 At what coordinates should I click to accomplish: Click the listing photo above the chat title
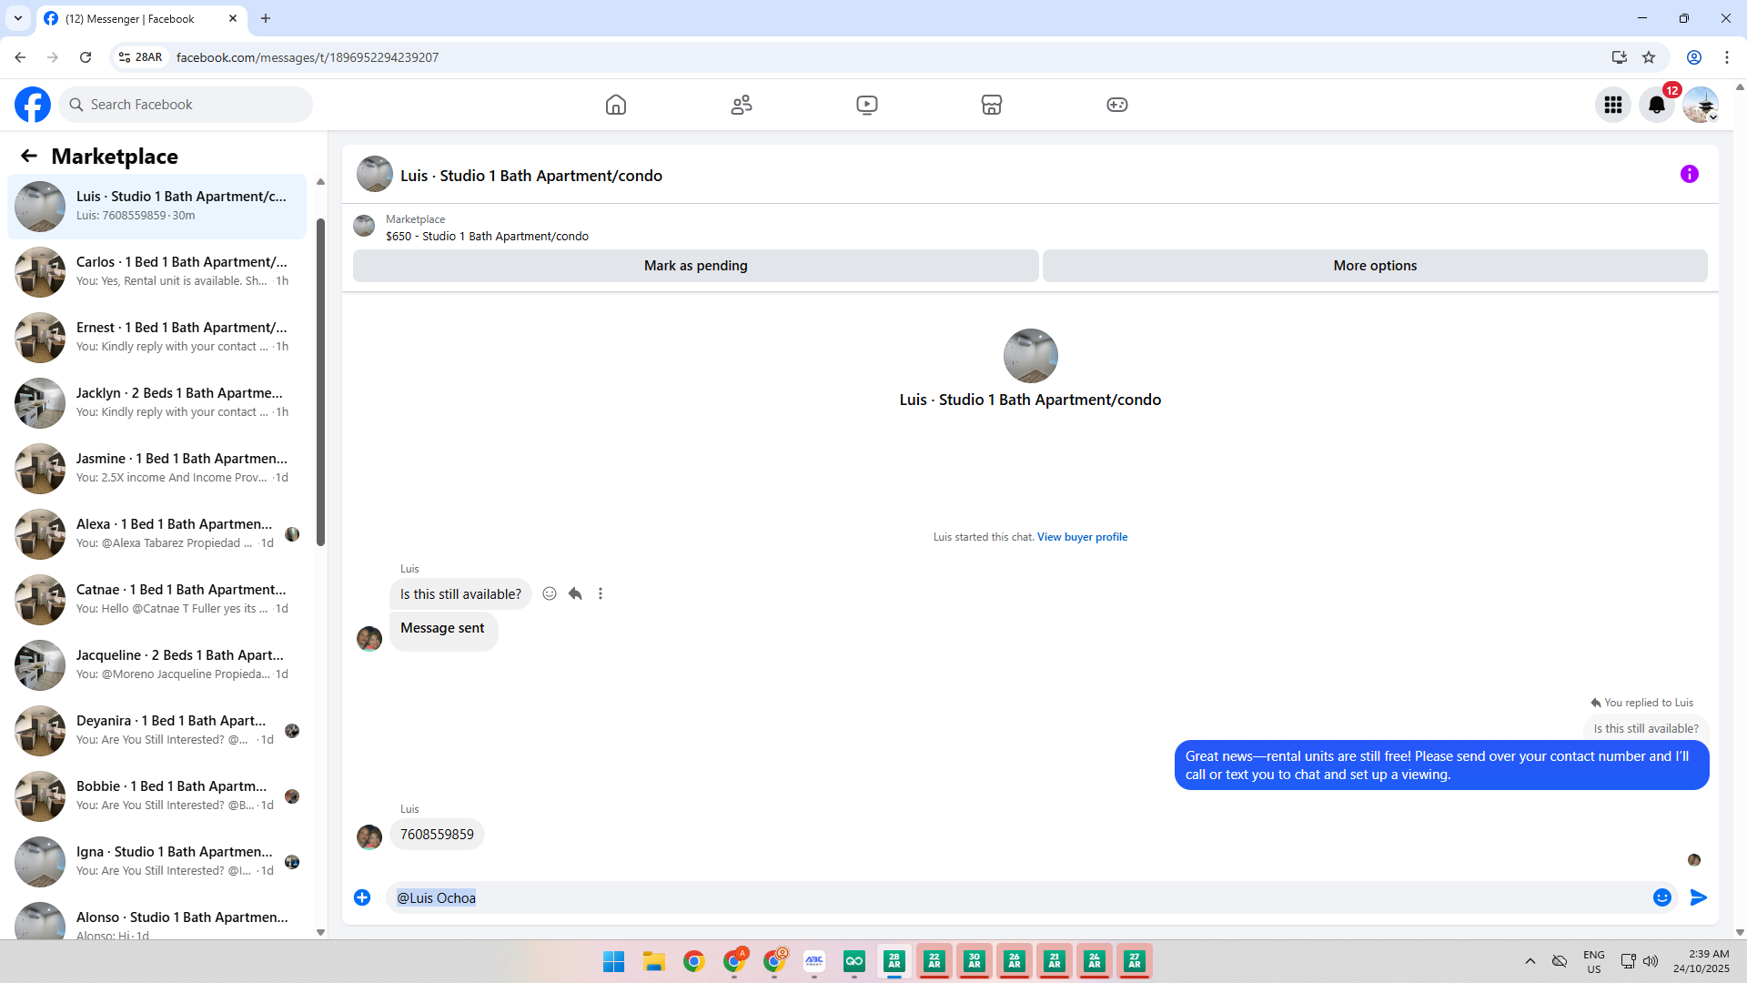[x=1030, y=356]
